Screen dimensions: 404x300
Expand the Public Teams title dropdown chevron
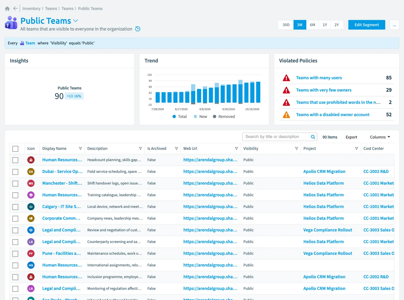pyautogui.click(x=75, y=21)
